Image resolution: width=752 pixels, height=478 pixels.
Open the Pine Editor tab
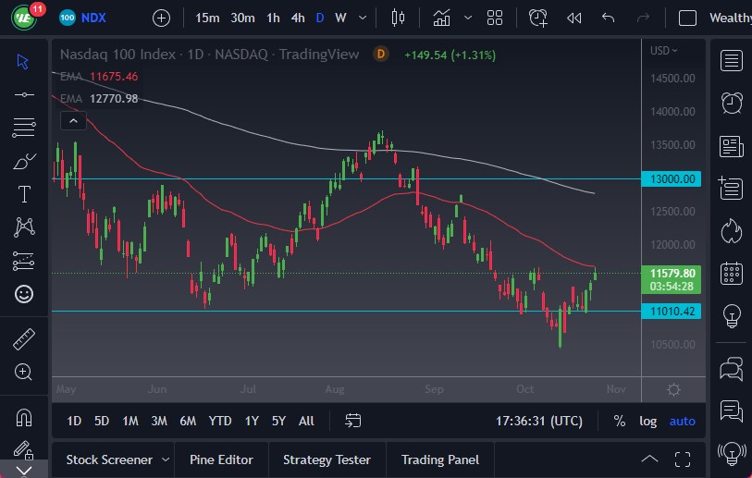click(x=221, y=460)
